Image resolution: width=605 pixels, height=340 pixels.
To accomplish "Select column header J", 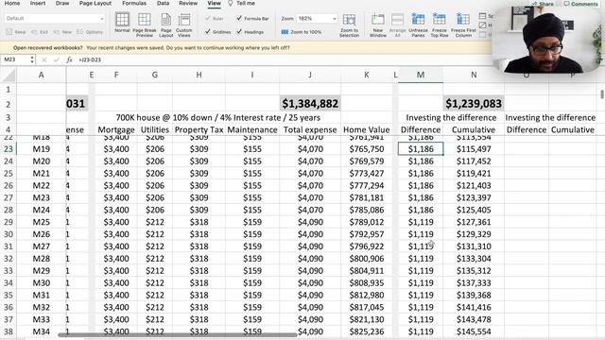I will tap(310, 75).
